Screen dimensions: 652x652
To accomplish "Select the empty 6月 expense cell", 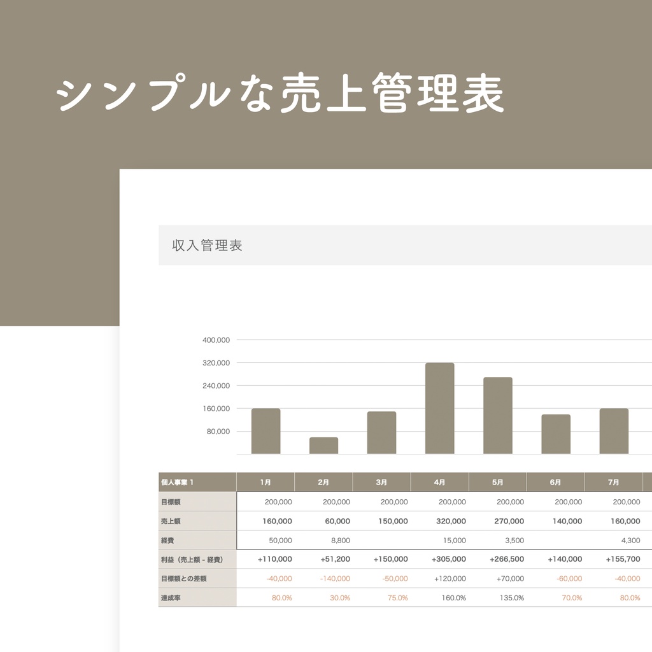I will tap(555, 540).
